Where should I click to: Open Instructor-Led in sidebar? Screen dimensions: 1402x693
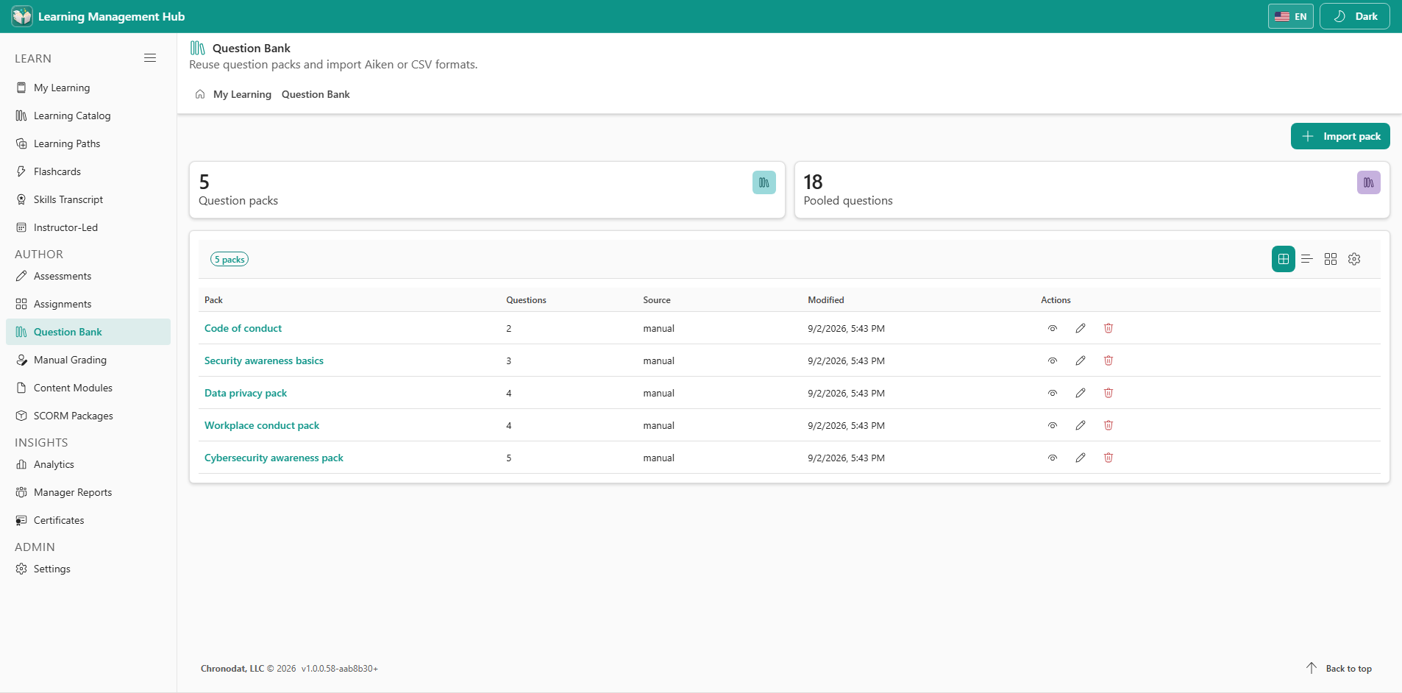click(88, 227)
